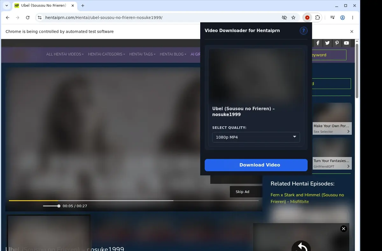Open the Turn Your Fantasies ad title
Image resolution: width=382 pixels, height=251 pixels.
(x=331, y=161)
